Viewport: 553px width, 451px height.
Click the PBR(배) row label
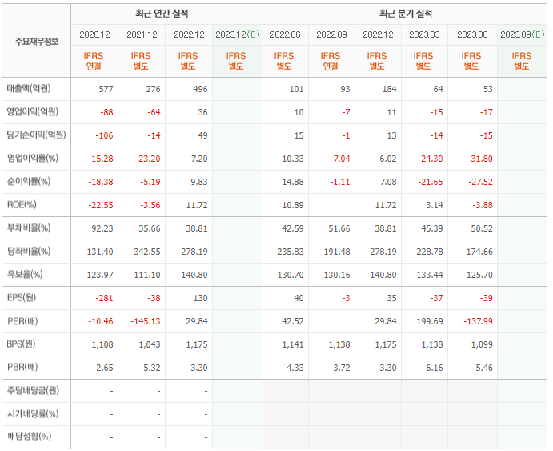(x=22, y=368)
